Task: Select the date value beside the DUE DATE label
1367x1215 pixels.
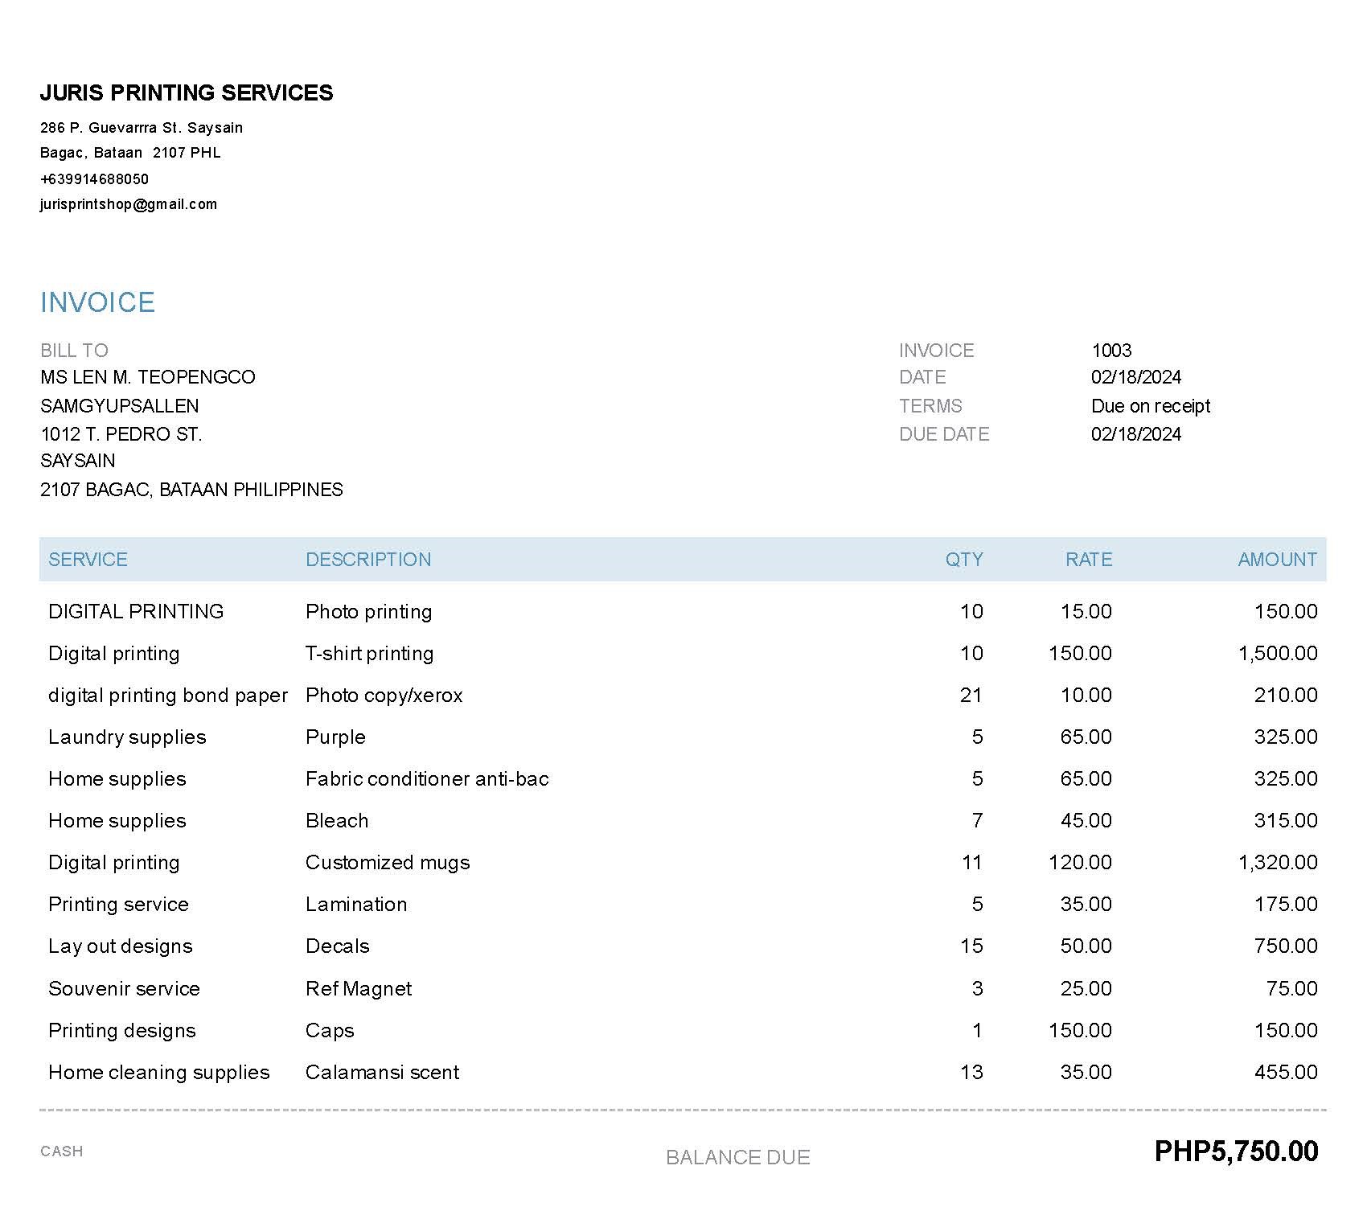Action: pos(1136,434)
